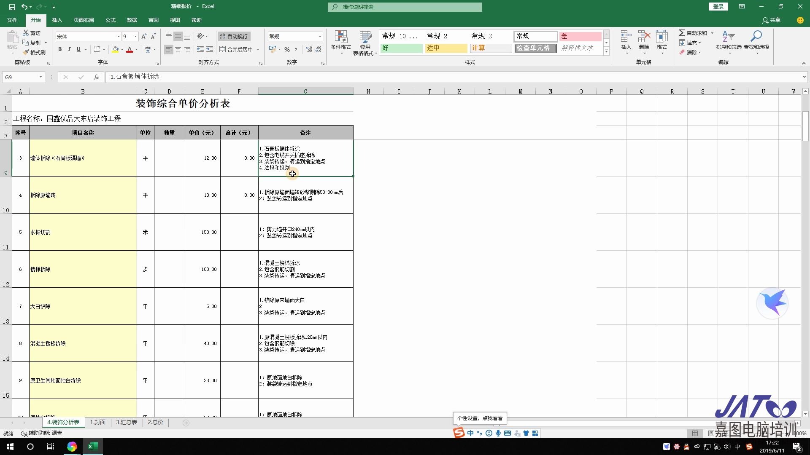Open the font name 宋体 dropdown
This screenshot has width=810, height=455.
pyautogui.click(x=119, y=37)
